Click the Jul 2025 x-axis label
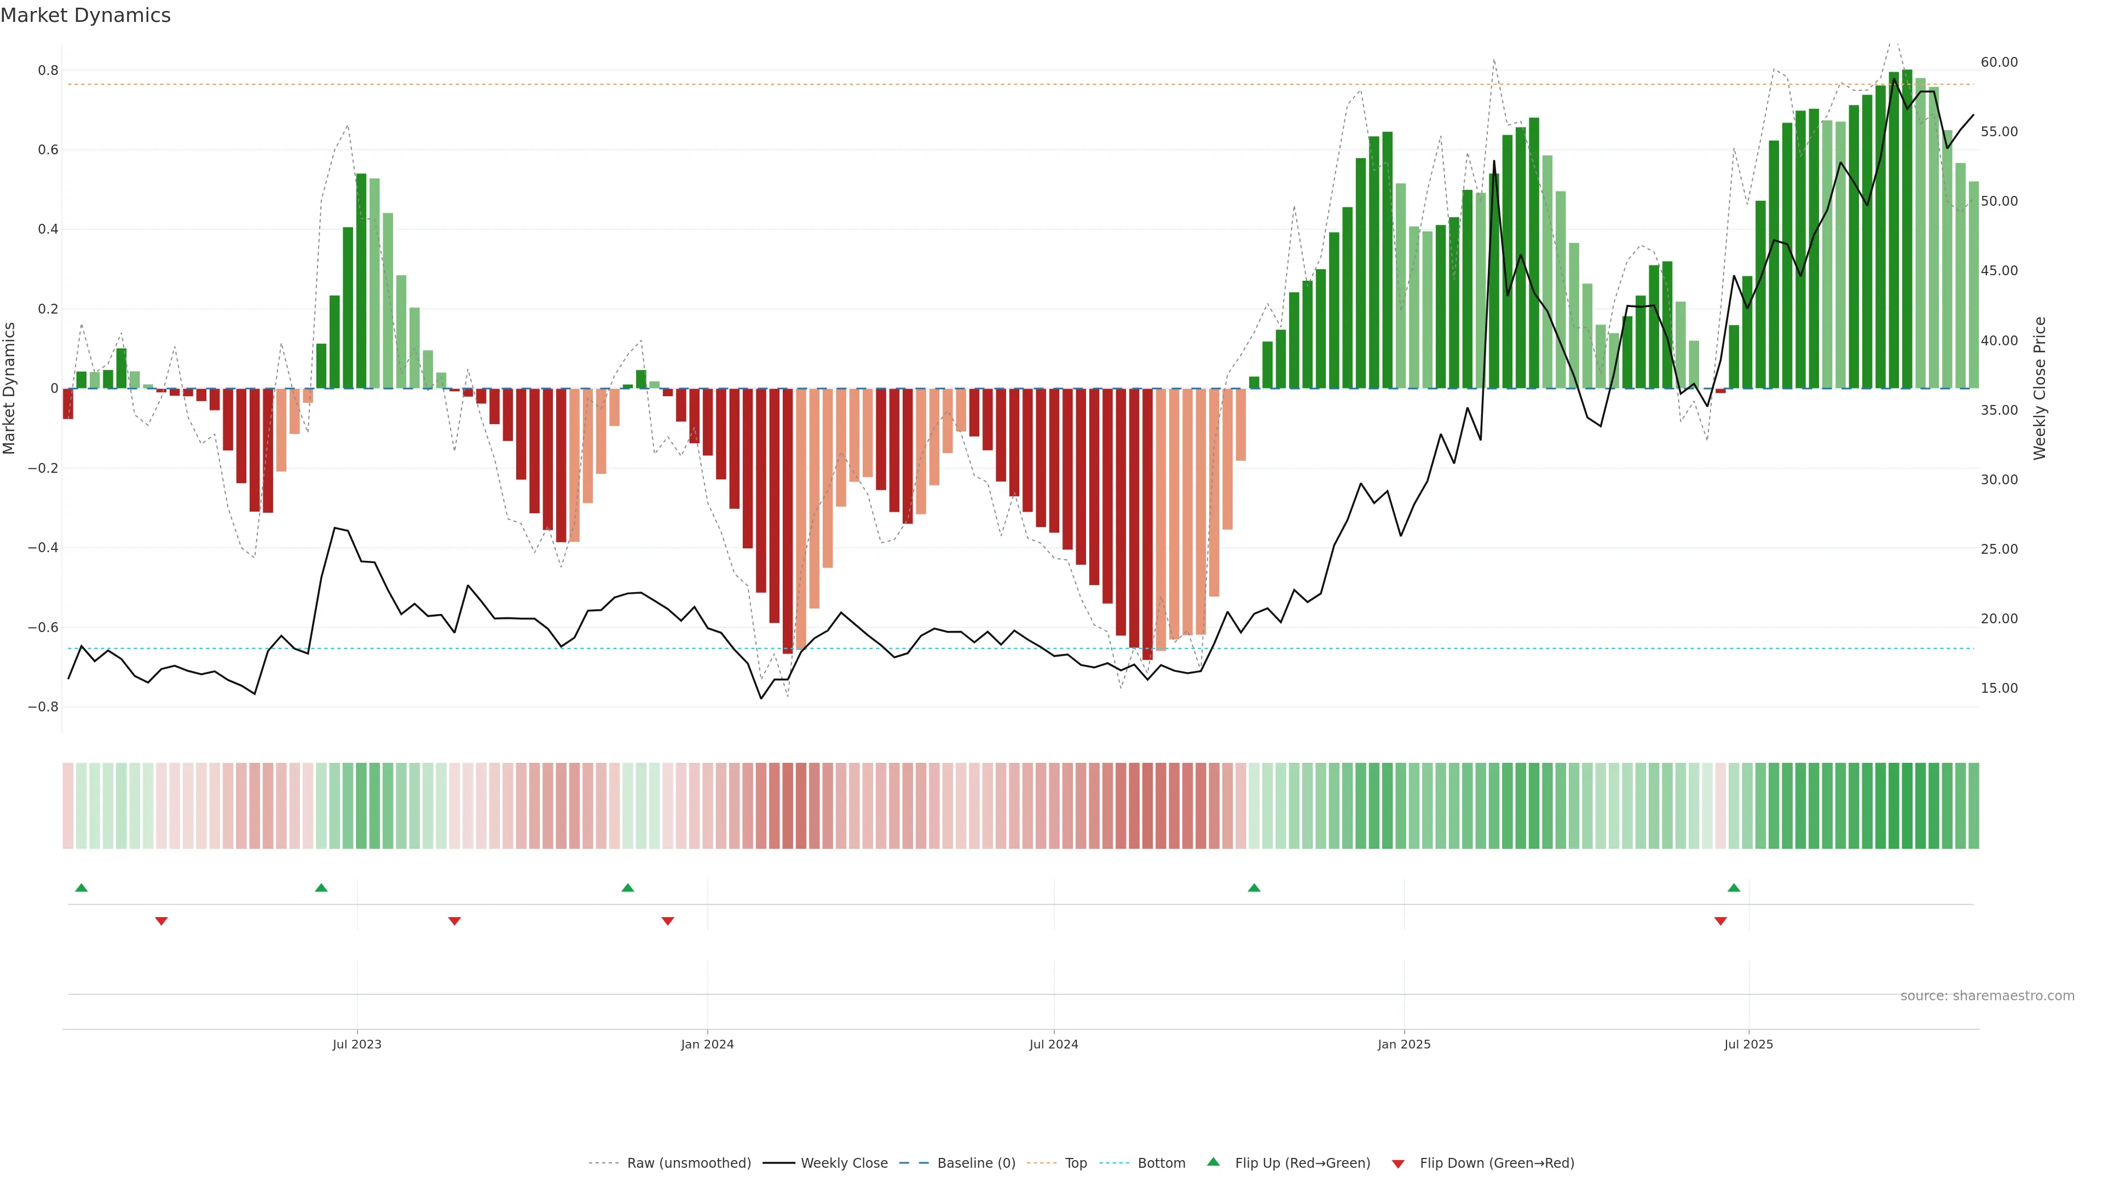 pyautogui.click(x=1749, y=1044)
